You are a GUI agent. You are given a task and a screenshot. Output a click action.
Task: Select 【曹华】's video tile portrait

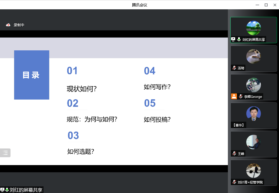(x=253, y=113)
